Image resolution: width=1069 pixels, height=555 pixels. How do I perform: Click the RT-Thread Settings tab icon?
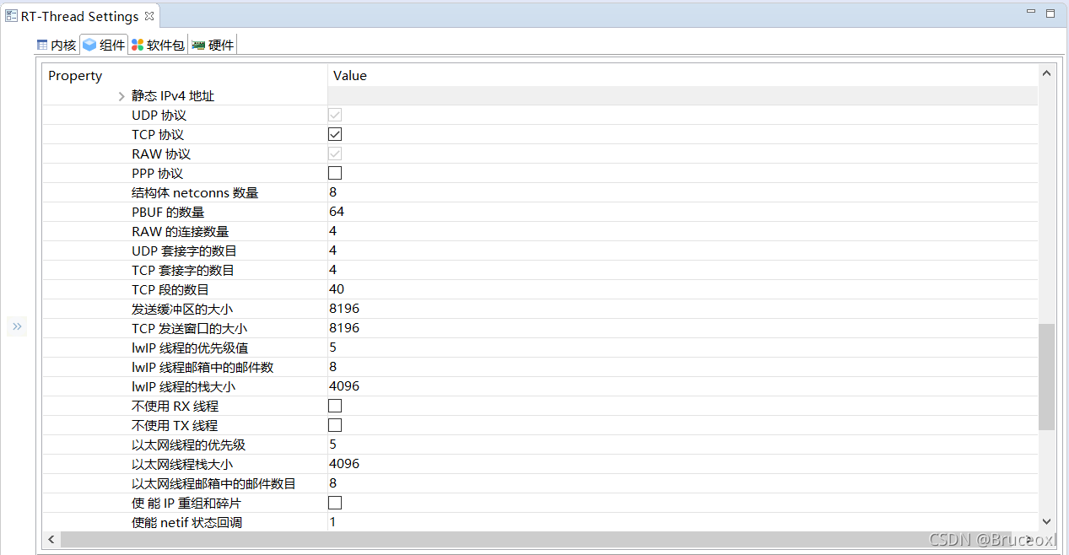point(12,16)
